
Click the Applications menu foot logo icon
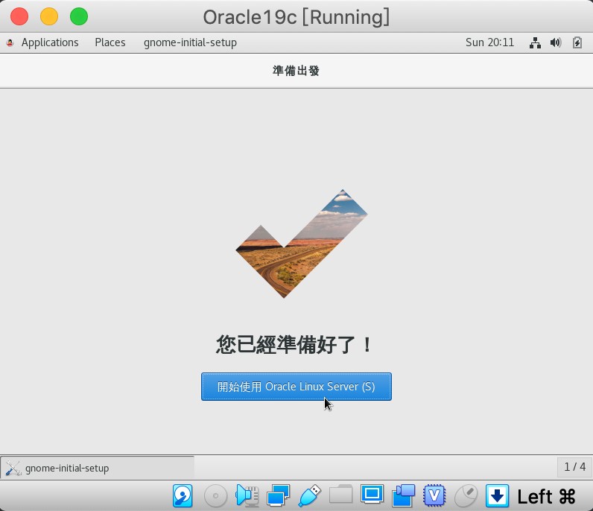click(x=10, y=42)
